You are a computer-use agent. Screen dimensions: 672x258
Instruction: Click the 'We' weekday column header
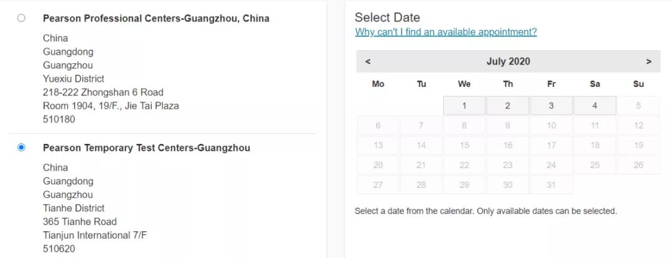point(464,84)
